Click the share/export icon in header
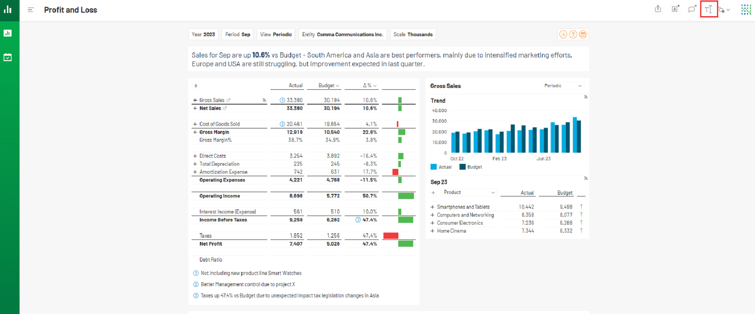Screen dimensions: 755x314 tap(658, 9)
